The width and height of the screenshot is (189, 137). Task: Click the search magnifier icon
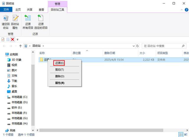pos(183,46)
